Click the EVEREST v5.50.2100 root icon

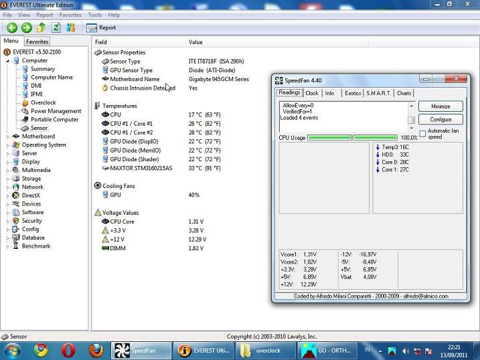(7, 52)
